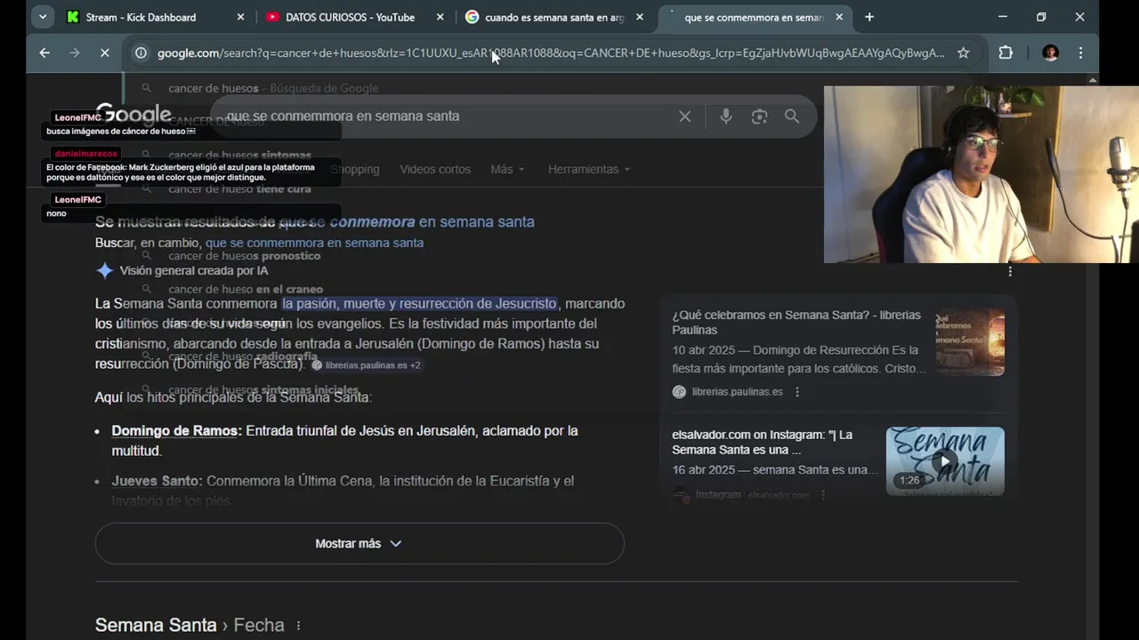
Task: Switch to cuando es semana santa tab
Action: pyautogui.click(x=553, y=17)
